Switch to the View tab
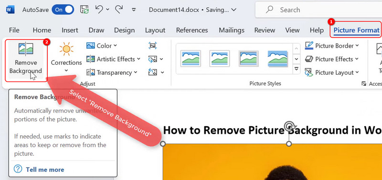The height and width of the screenshot is (180, 382). [x=292, y=30]
